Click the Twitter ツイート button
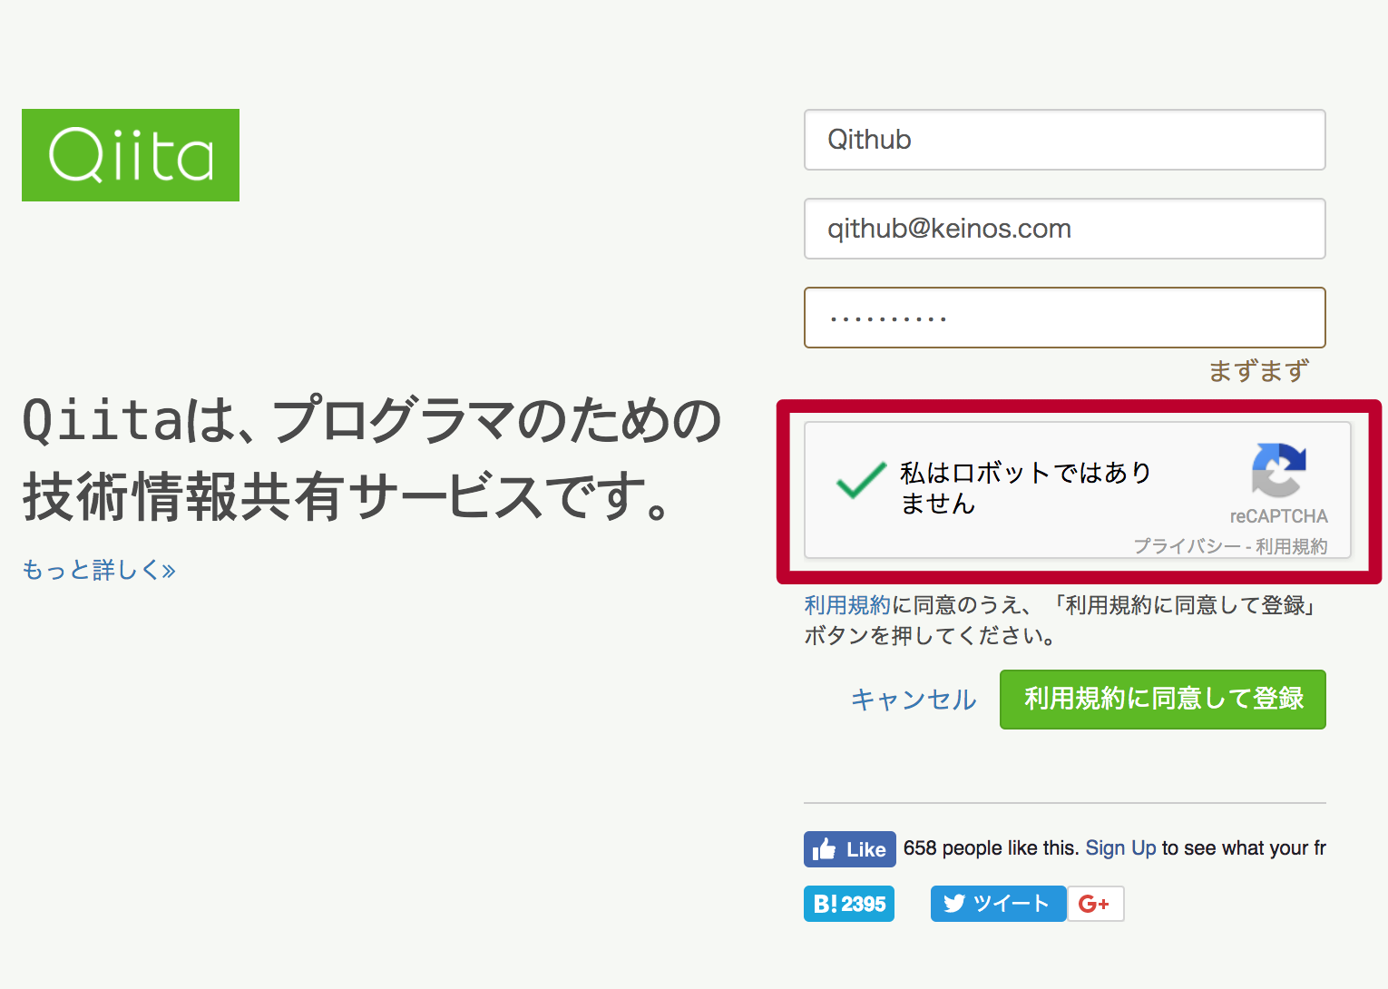 pyautogui.click(x=998, y=904)
